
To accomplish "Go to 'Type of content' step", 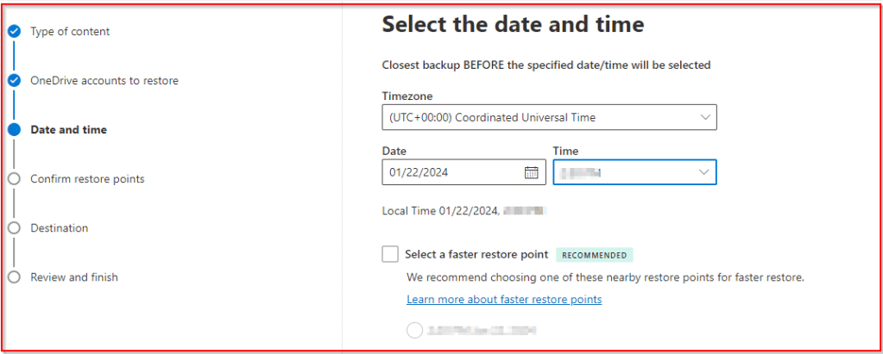I will coord(70,32).
